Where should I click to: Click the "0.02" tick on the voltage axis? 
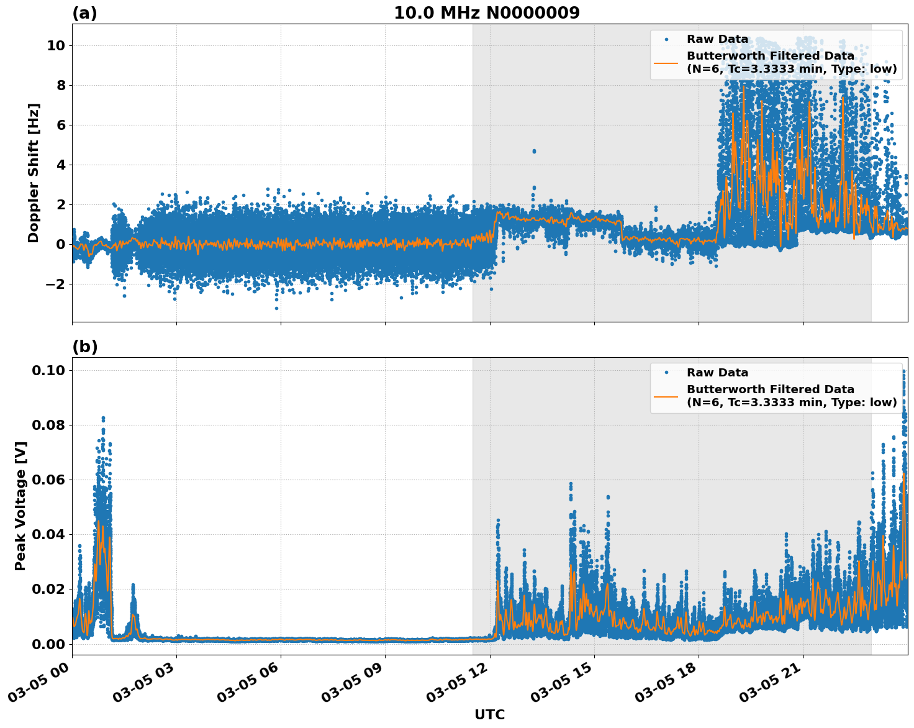pyautogui.click(x=48, y=589)
